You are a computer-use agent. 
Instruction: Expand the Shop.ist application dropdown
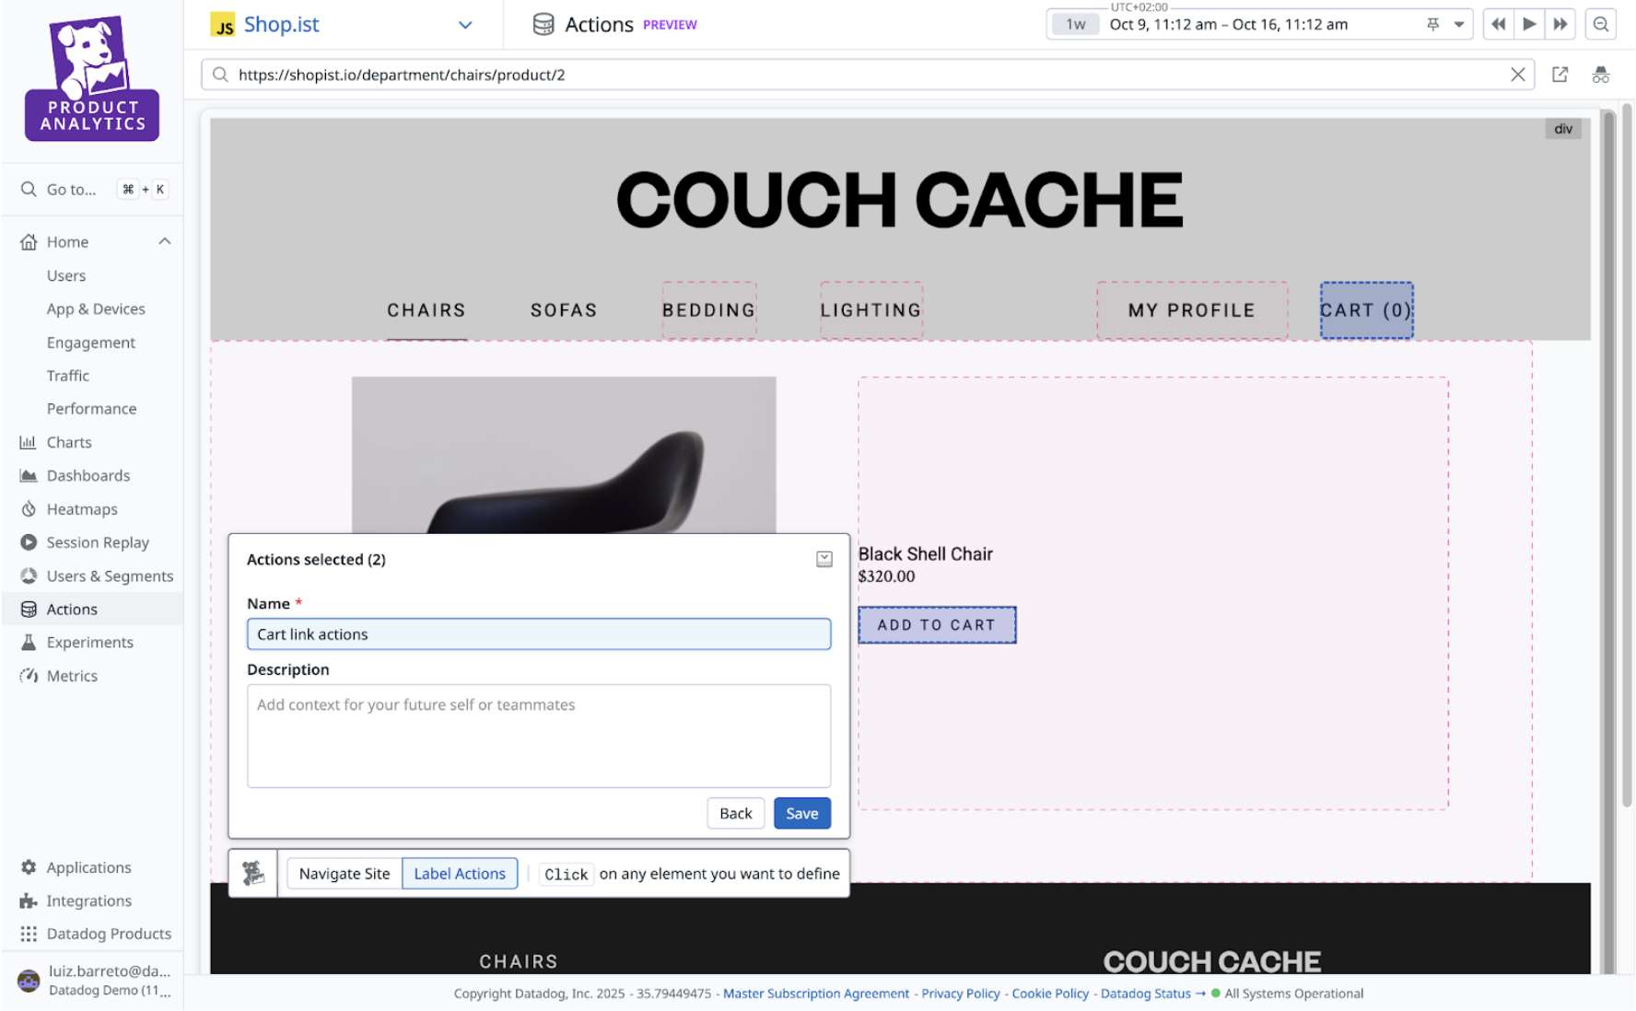[465, 25]
